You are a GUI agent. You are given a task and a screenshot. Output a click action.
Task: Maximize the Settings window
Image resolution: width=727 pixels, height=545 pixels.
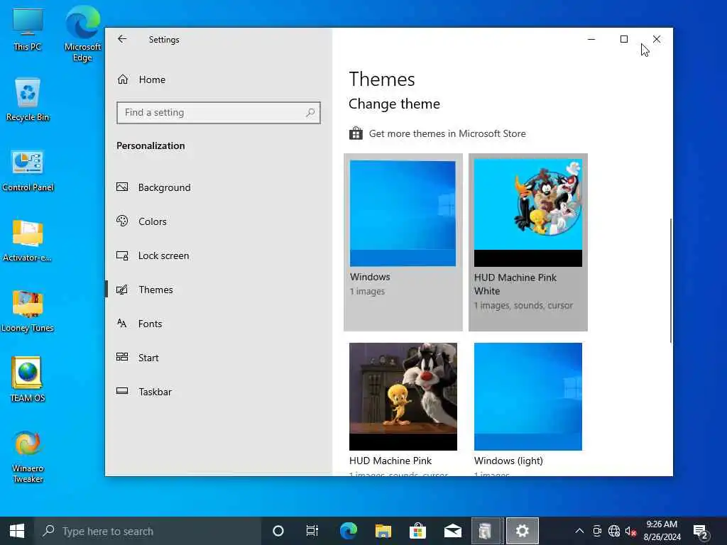click(624, 40)
